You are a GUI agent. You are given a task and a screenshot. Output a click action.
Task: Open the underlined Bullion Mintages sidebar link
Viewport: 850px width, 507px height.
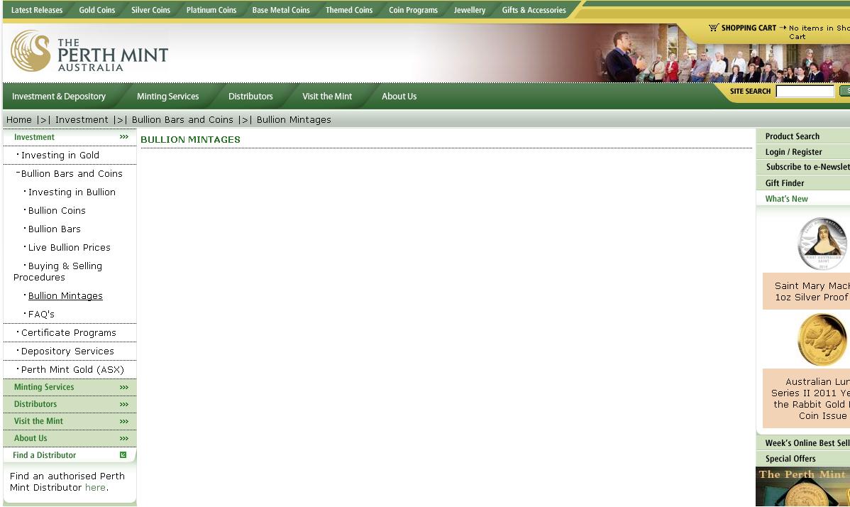point(65,295)
